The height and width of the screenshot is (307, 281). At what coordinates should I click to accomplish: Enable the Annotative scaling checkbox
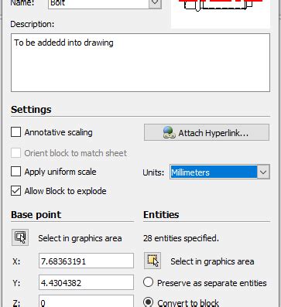tap(15, 132)
